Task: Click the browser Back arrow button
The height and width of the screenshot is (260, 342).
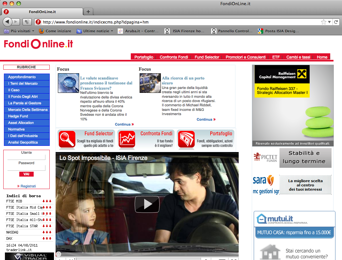Action: pyautogui.click(x=8, y=22)
